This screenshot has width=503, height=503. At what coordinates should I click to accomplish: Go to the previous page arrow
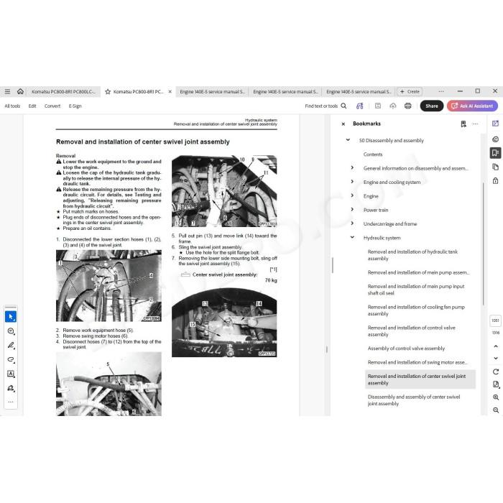click(x=496, y=346)
